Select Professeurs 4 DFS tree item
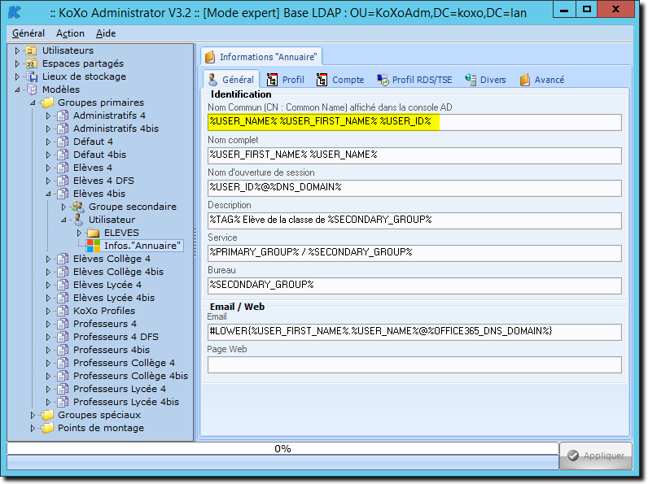 click(x=116, y=337)
